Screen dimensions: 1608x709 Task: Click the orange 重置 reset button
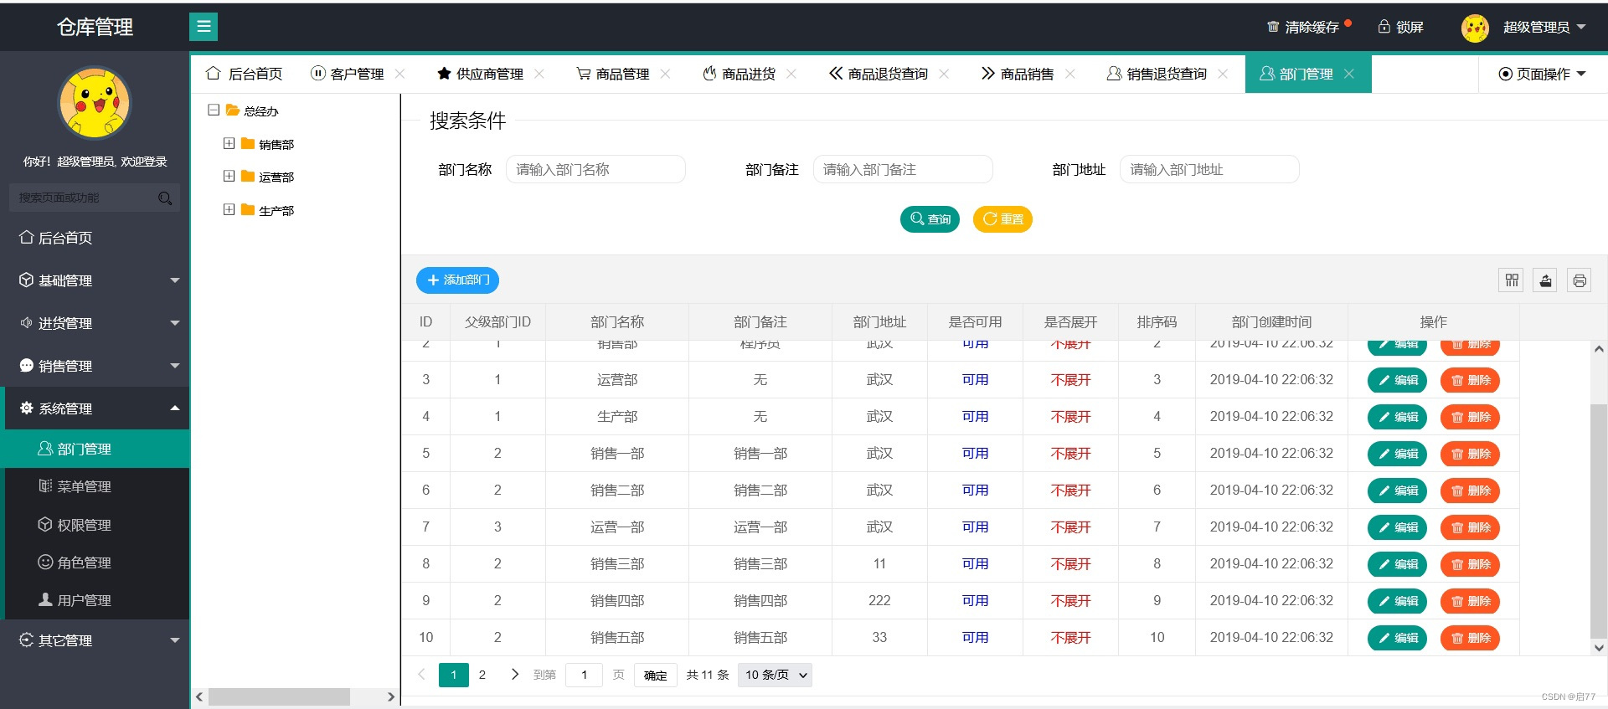click(1002, 219)
